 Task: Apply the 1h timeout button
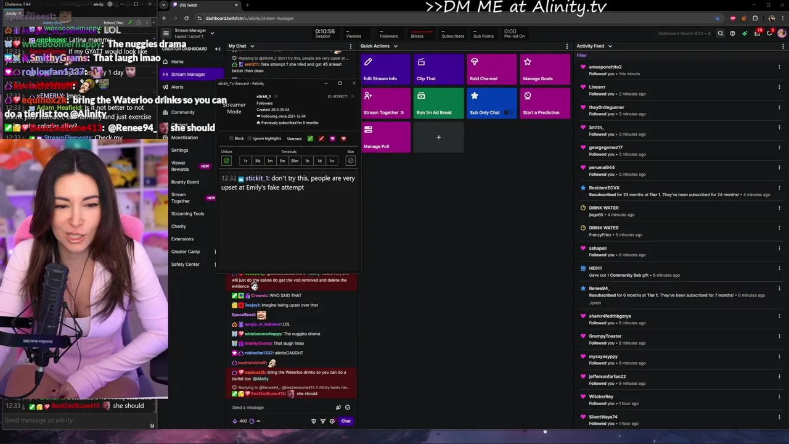point(307,161)
